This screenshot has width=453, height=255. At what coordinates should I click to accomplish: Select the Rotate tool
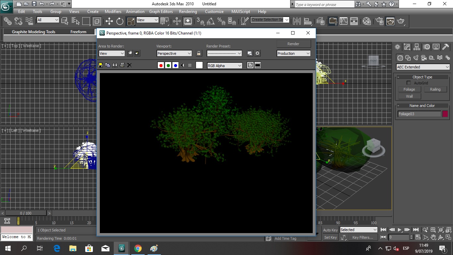coord(120,21)
